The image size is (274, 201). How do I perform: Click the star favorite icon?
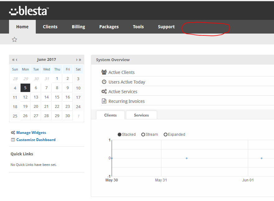pos(14,39)
